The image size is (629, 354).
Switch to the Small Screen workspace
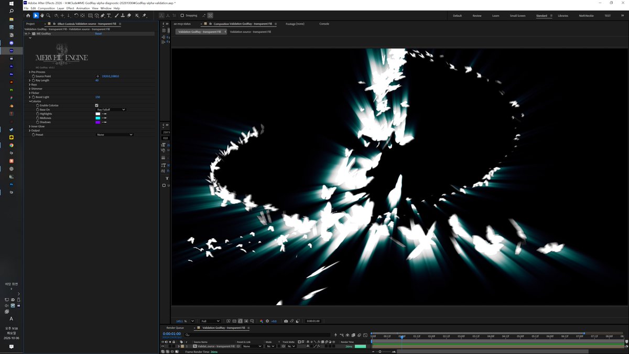tap(517, 16)
